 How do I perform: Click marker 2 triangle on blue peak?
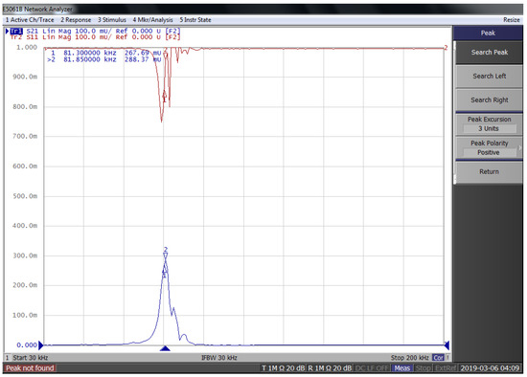[166, 255]
